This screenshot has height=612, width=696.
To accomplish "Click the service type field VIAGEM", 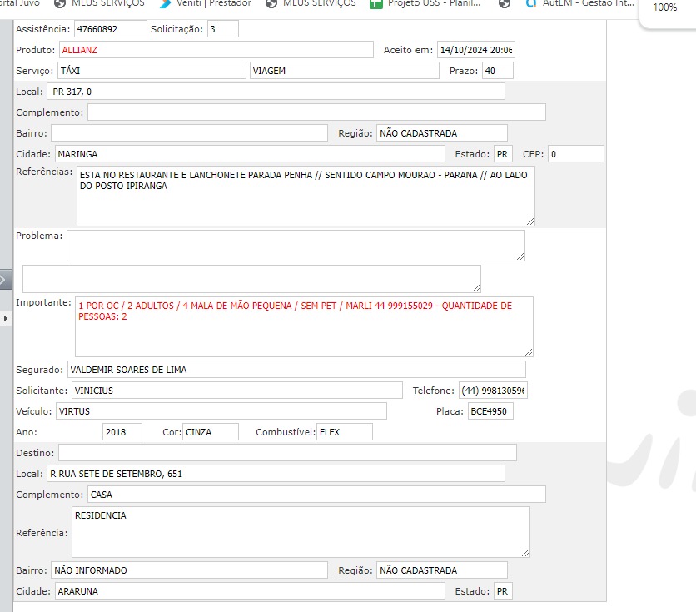I will [345, 71].
